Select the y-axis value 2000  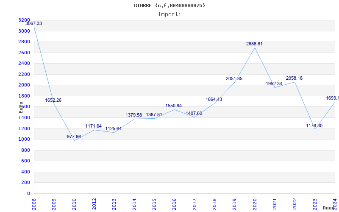[24, 85]
